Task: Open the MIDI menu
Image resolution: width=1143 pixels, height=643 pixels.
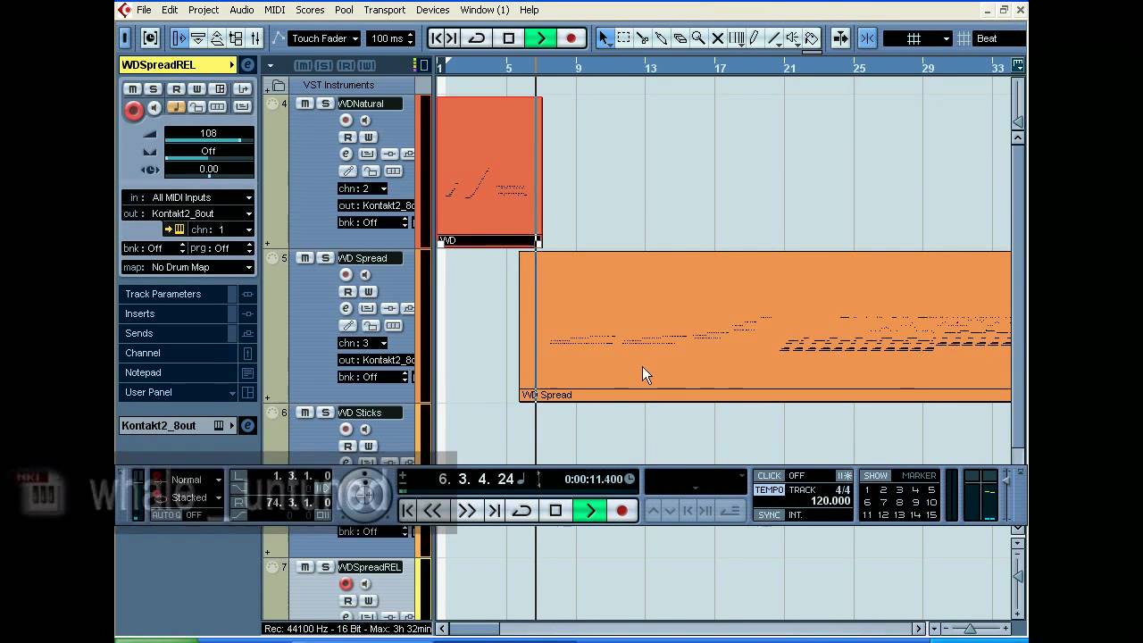Action: 275,10
